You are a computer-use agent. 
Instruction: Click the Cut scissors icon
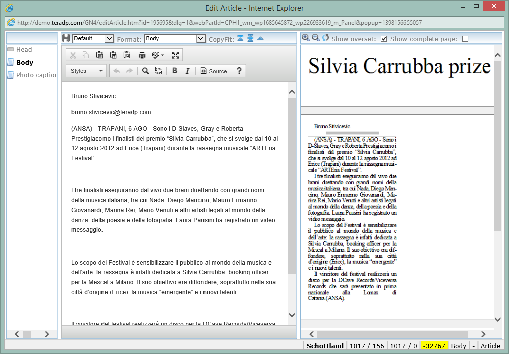pyautogui.click(x=73, y=55)
